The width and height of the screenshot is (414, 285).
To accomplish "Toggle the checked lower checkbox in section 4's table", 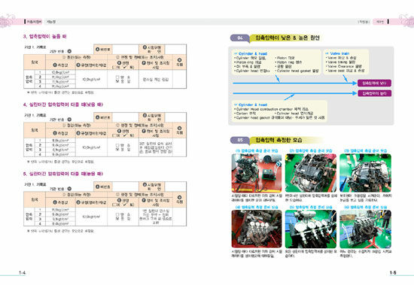I will pos(117,150).
